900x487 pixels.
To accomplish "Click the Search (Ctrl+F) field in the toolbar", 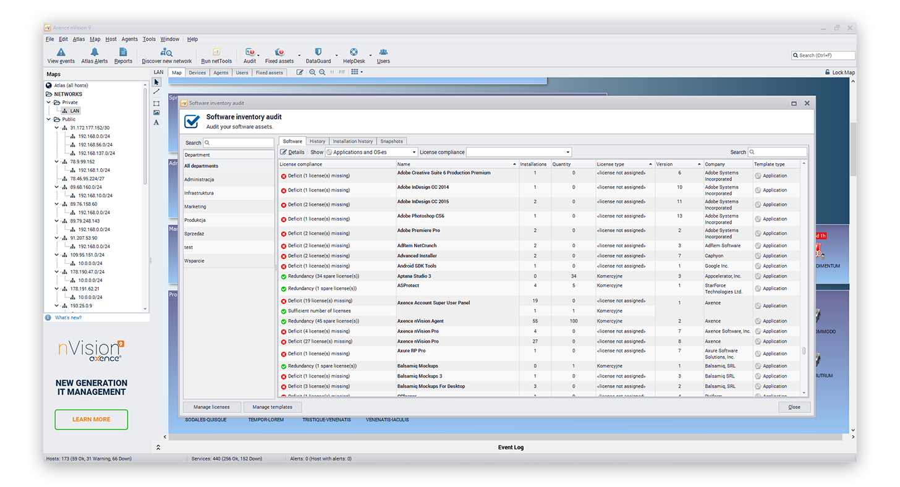I will click(823, 56).
